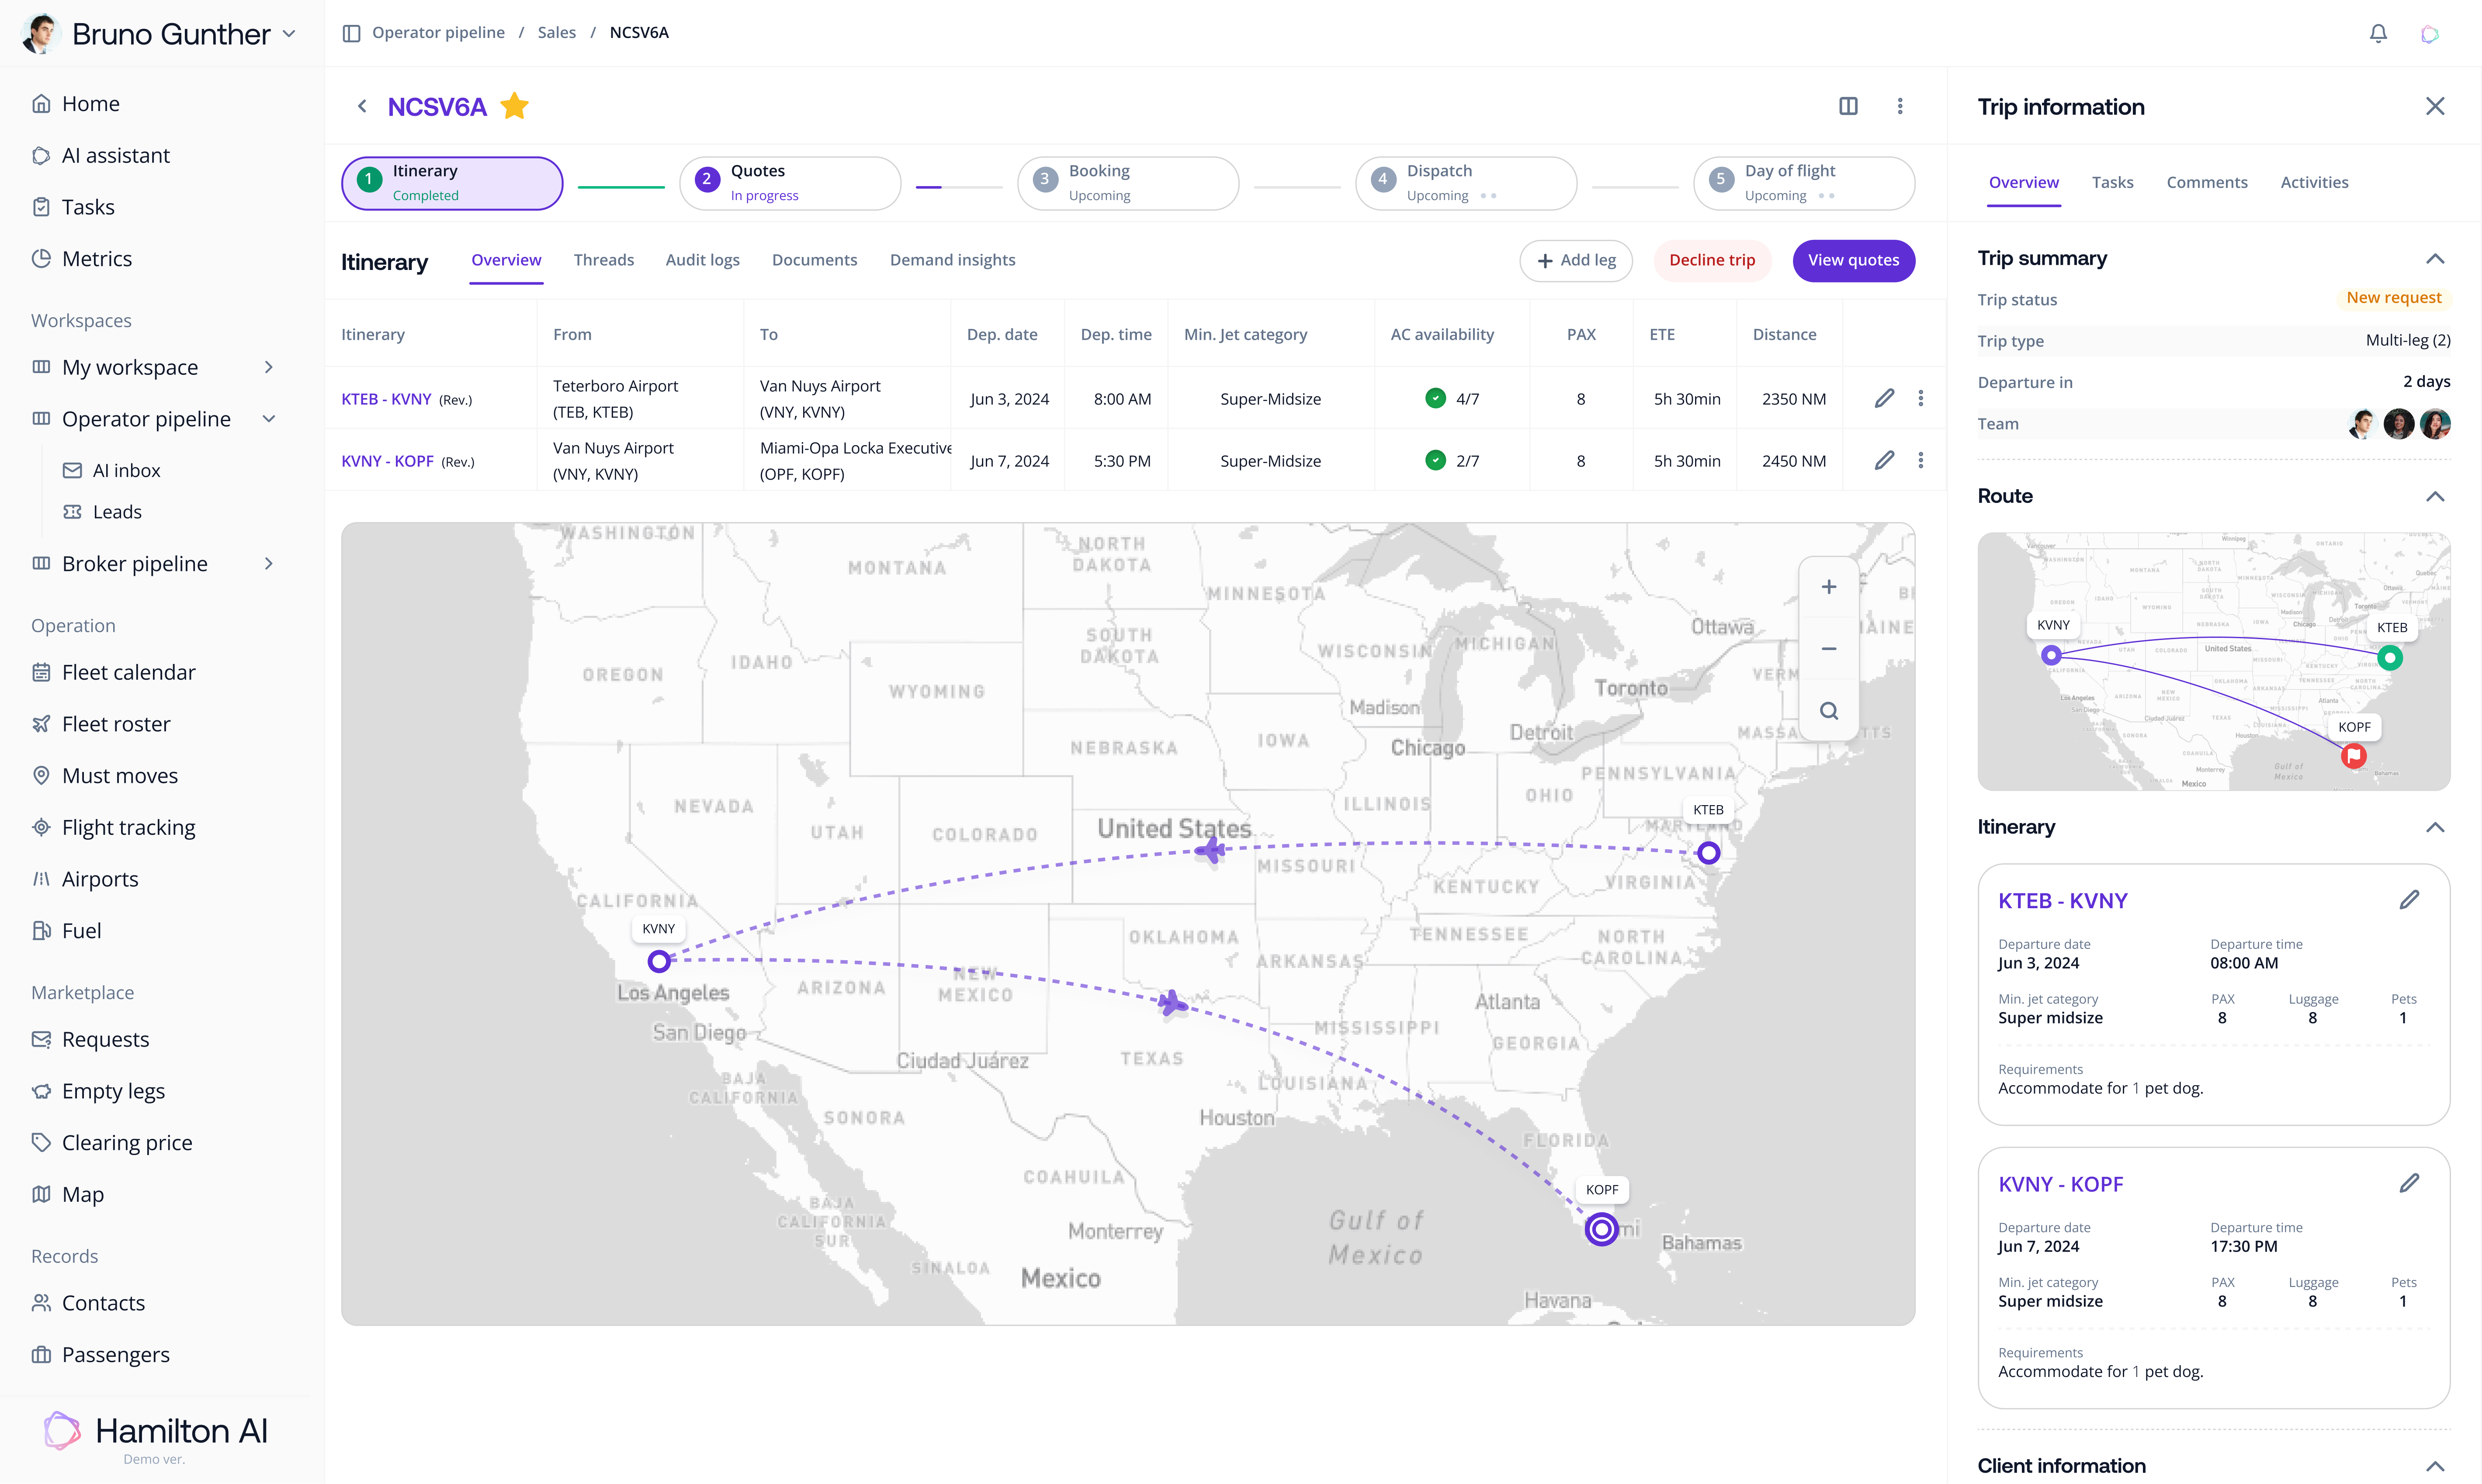Open more options for KTEB - KVNY row
The image size is (2482, 1484).
[x=1920, y=398]
